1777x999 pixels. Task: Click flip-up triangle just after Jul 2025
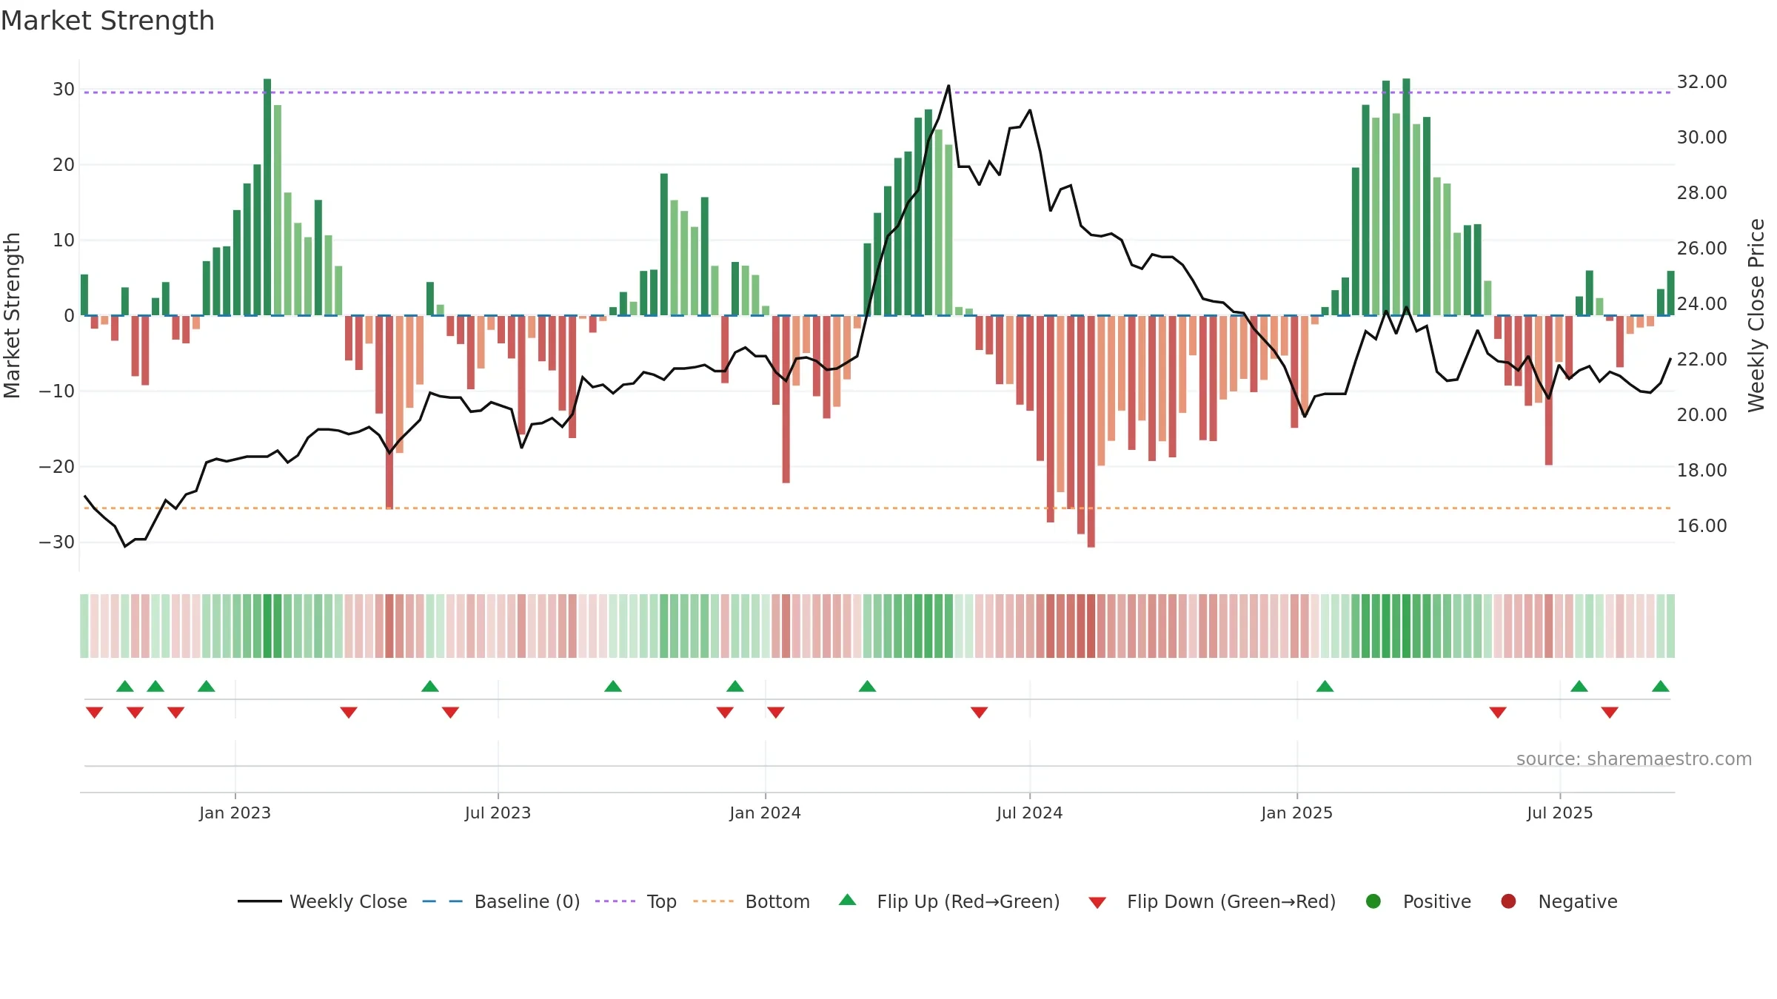pyautogui.click(x=1579, y=686)
